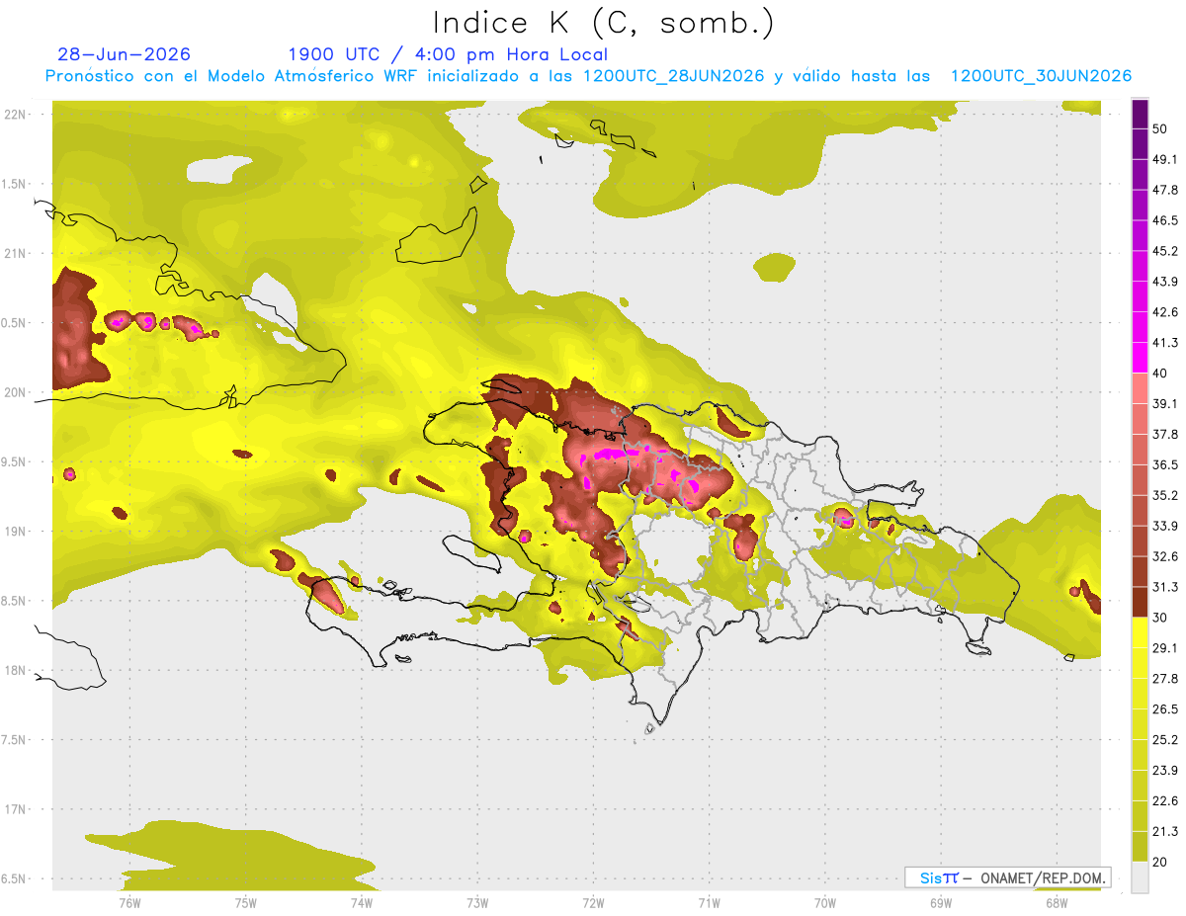Click the legend value "30"

click(1161, 618)
